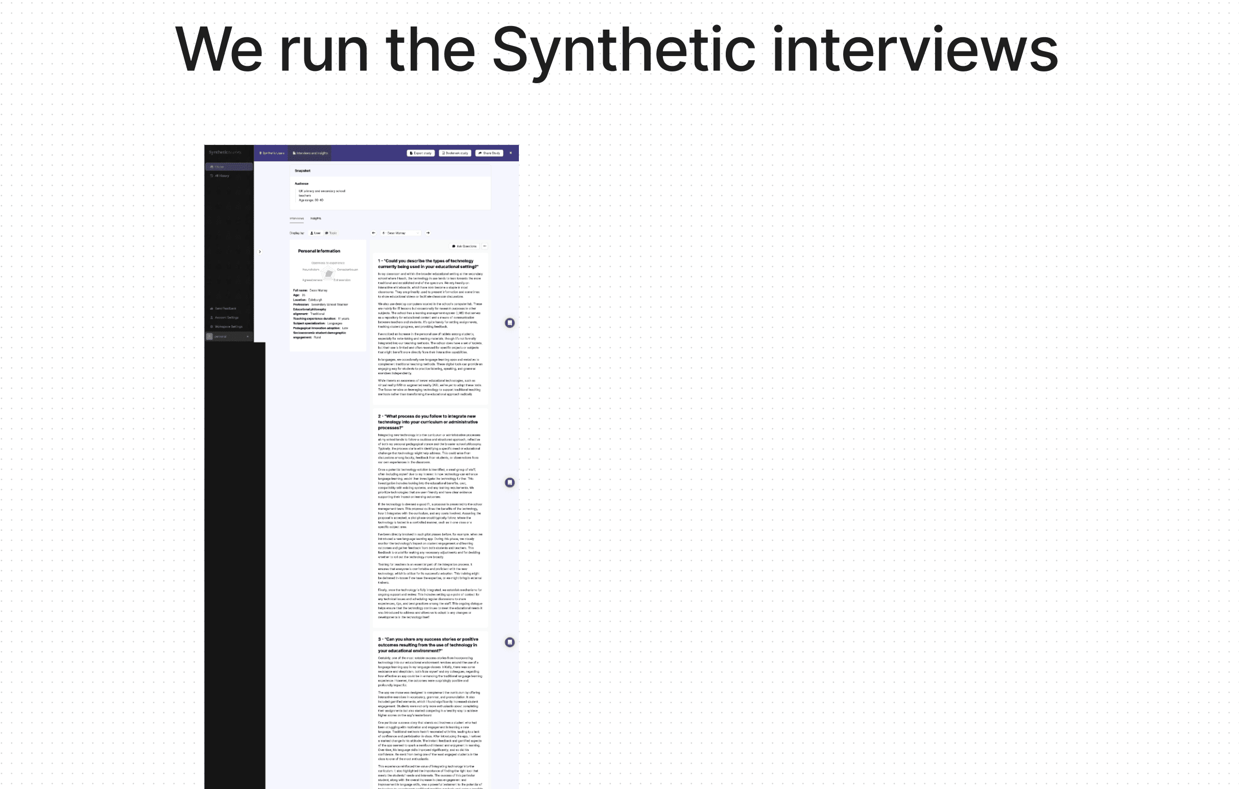Switch to the Insights tab
1239x789 pixels.
click(x=316, y=218)
